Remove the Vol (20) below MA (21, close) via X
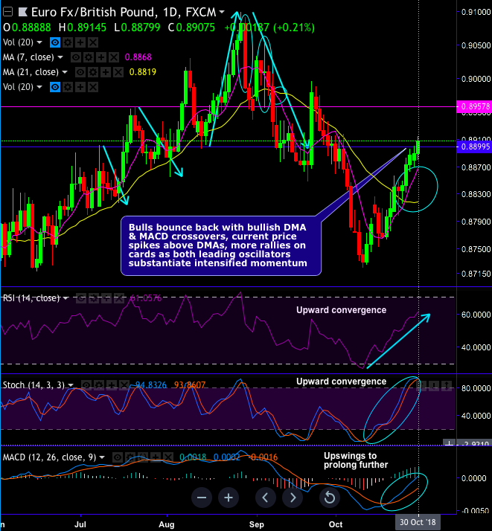492x531 pixels. (x=93, y=87)
